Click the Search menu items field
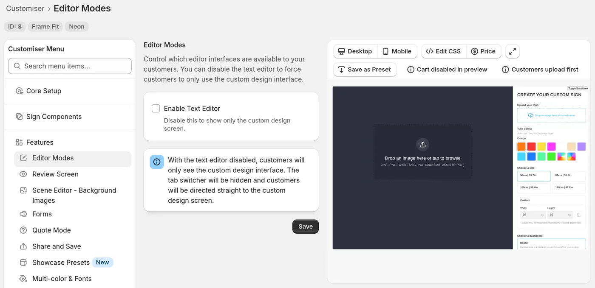The width and height of the screenshot is (595, 288). coord(70,66)
